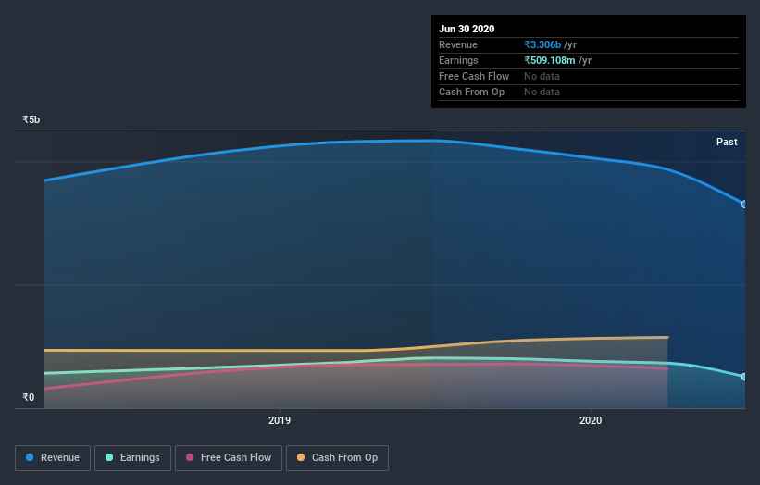760x485 pixels.
Task: Click the Cash From Op row label in tooltip
Action: coord(471,92)
